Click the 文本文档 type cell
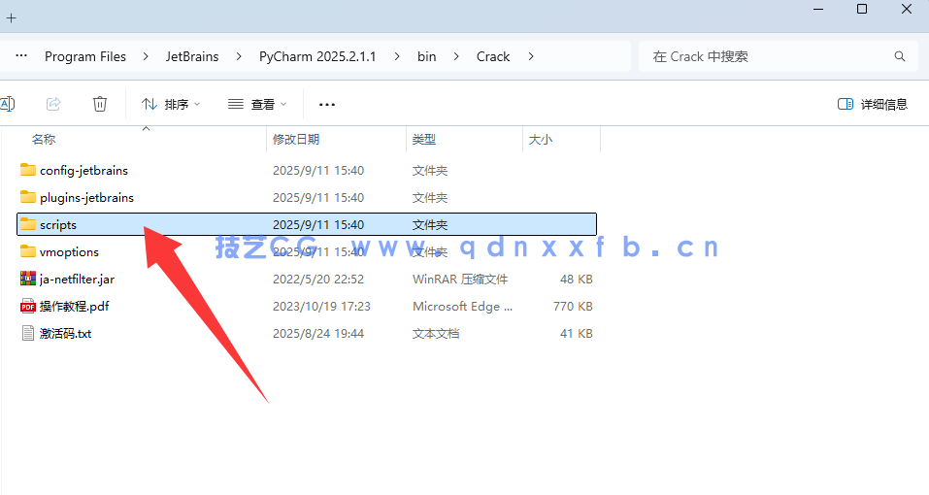Viewport: 929px width, 495px height. (x=436, y=333)
